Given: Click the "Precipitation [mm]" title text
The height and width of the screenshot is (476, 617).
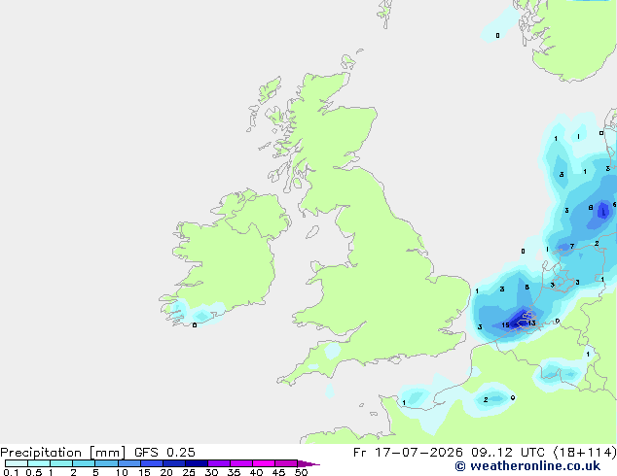Looking at the screenshot, I should coord(63,453).
